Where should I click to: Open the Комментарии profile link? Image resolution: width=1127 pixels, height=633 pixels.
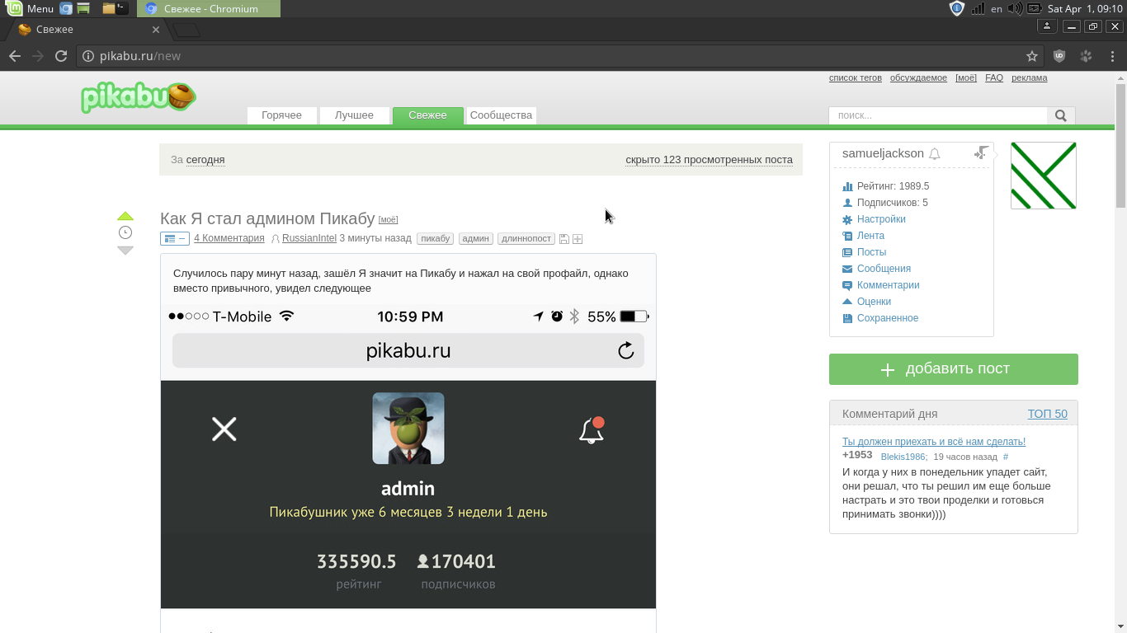coord(889,285)
